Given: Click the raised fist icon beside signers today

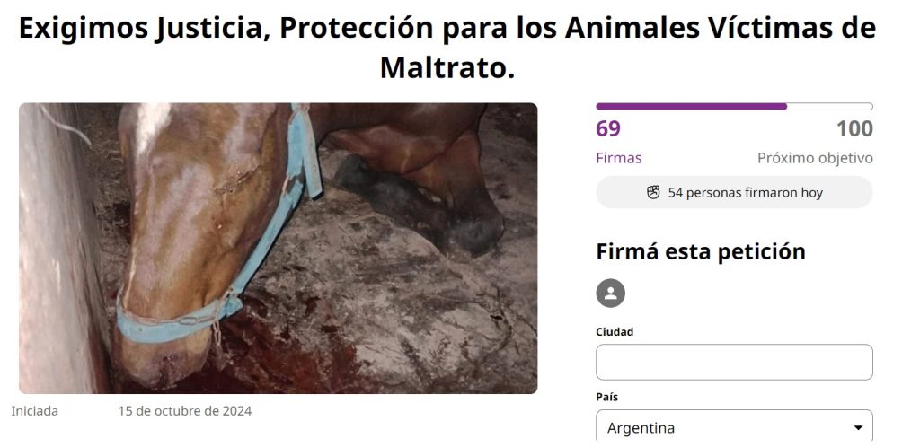Looking at the screenshot, I should pyautogui.click(x=653, y=192).
